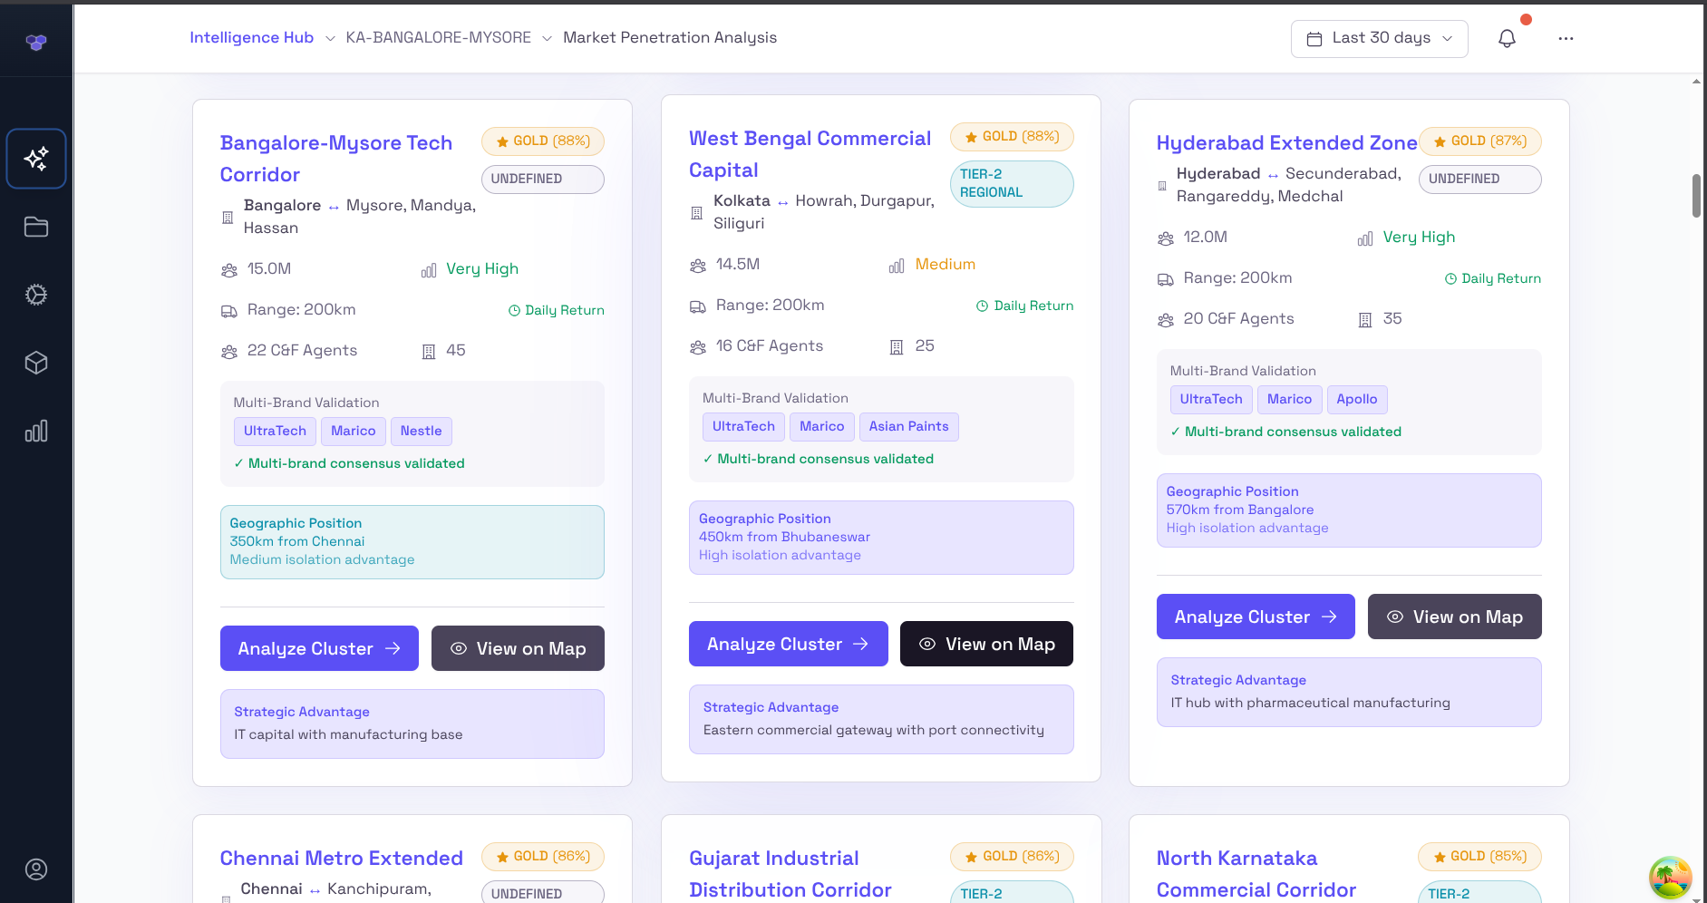This screenshot has height=903, width=1707.
Task: Select the UltraTech brand tag on Hyderabad card
Action: coord(1210,399)
